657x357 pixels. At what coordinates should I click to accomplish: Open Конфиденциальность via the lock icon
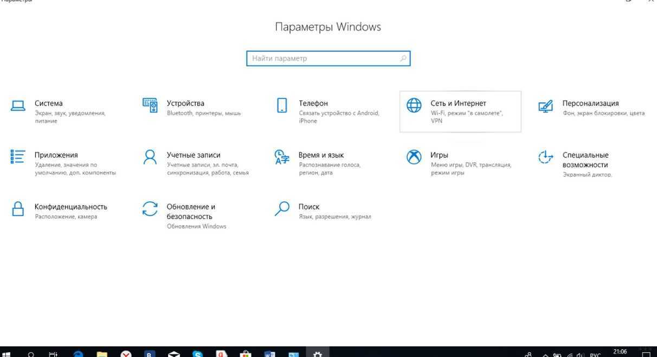18,209
